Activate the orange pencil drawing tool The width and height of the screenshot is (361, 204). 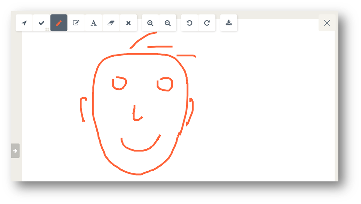tap(59, 23)
